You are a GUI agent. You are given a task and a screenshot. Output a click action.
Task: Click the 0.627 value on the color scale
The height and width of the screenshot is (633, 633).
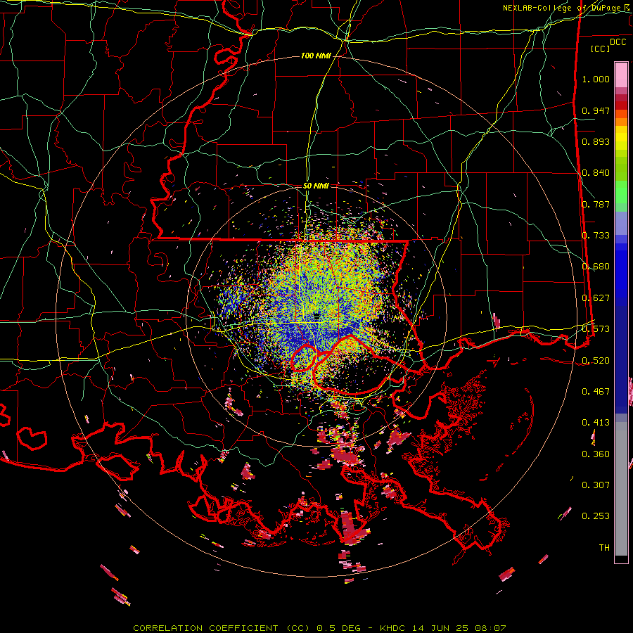point(596,298)
